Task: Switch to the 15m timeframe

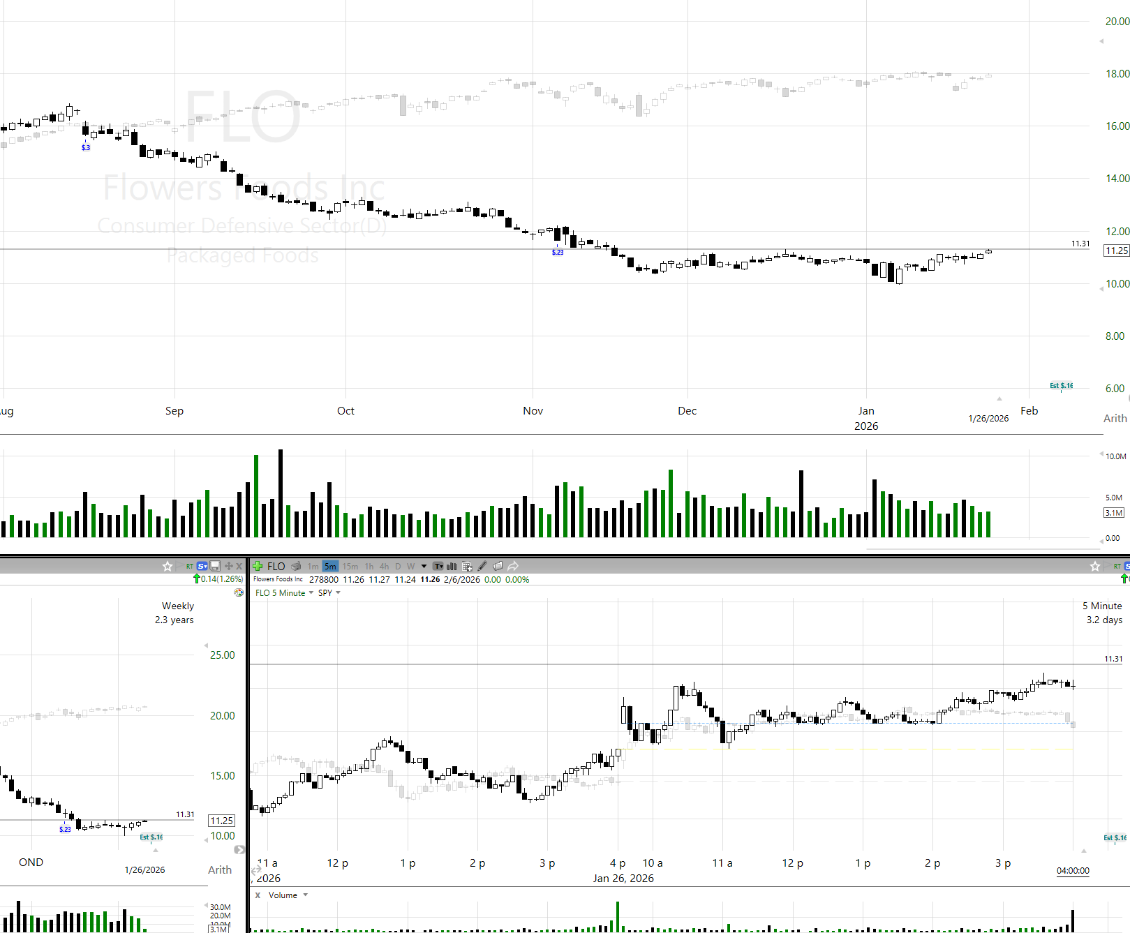Action: 350,566
